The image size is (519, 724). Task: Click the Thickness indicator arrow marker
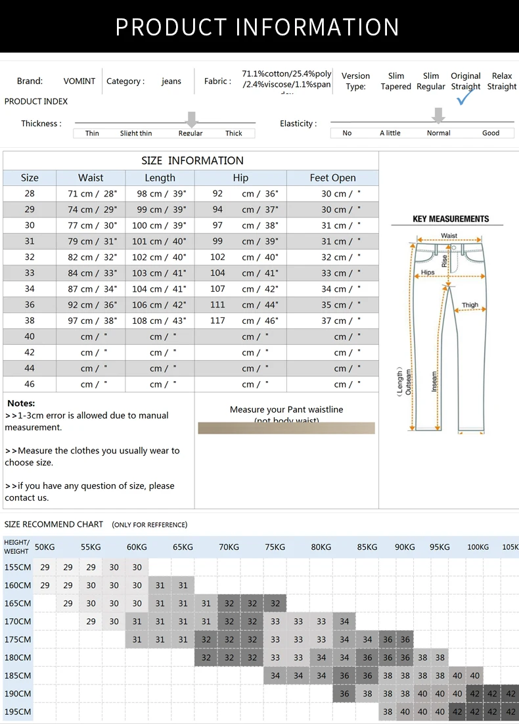[192, 119]
